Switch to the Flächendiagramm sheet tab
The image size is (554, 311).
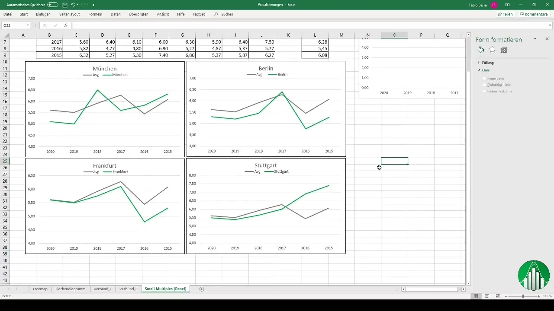click(71, 289)
